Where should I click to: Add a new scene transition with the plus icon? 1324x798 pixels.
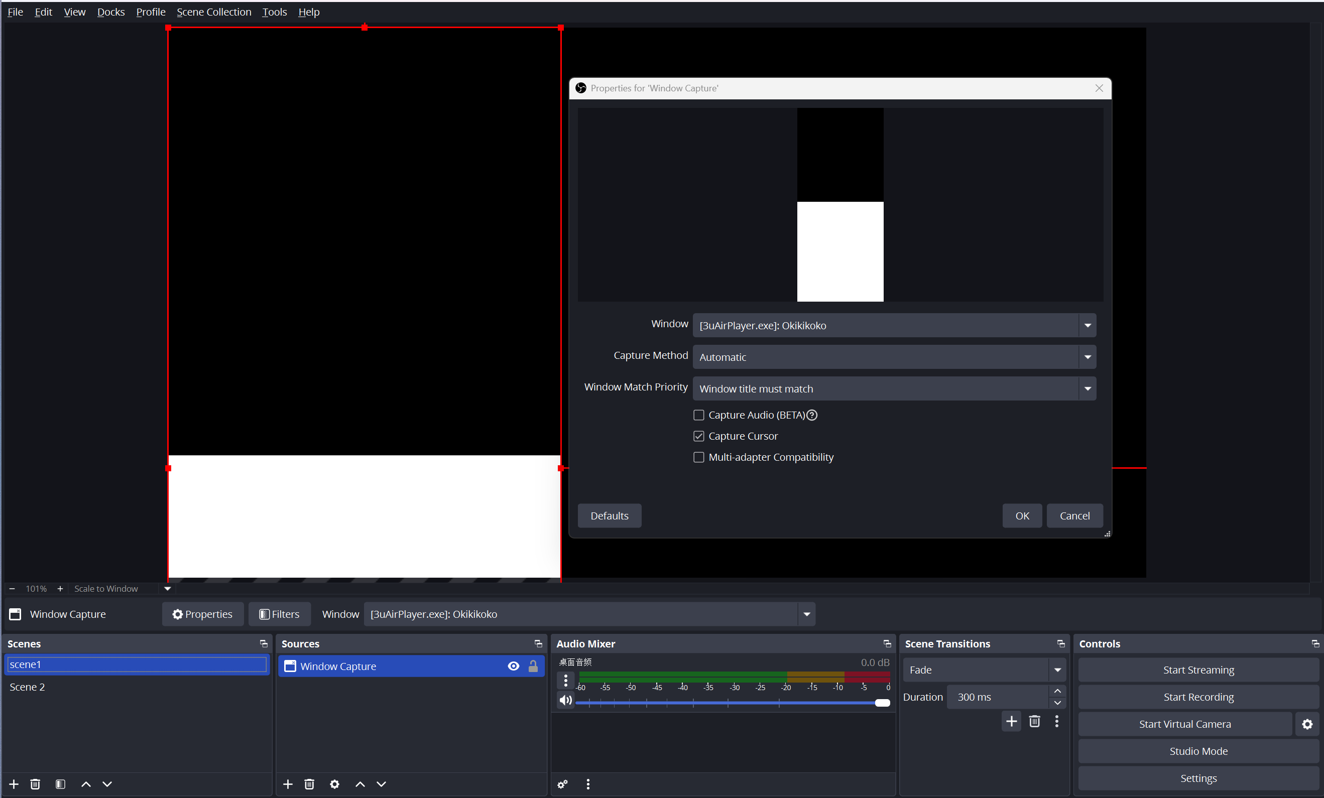pos(1011,721)
